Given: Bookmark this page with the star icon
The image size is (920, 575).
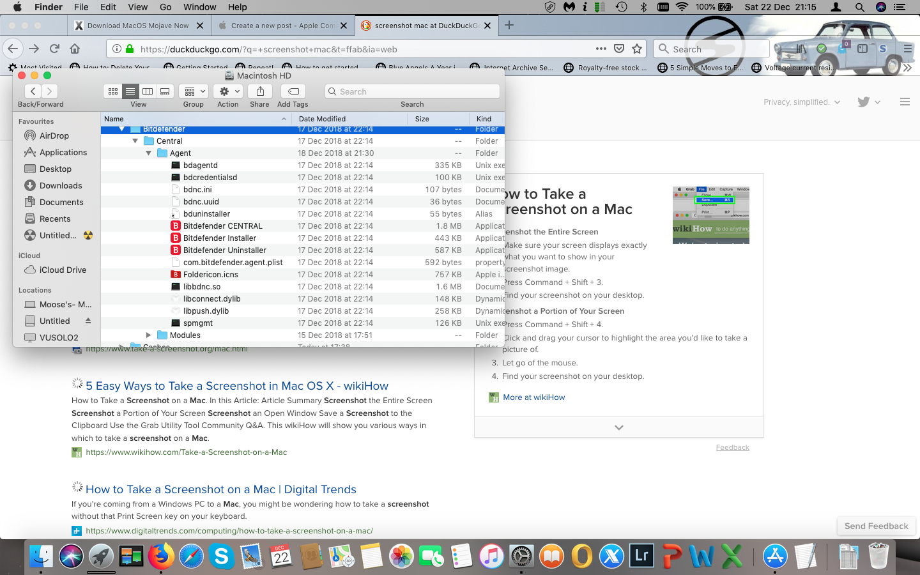Looking at the screenshot, I should (637, 49).
